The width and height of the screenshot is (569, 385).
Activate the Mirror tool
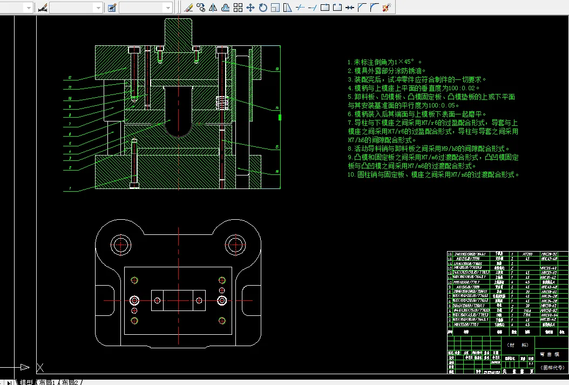coord(213,8)
